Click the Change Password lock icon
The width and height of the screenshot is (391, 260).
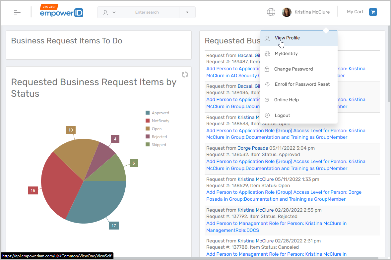coord(267,69)
